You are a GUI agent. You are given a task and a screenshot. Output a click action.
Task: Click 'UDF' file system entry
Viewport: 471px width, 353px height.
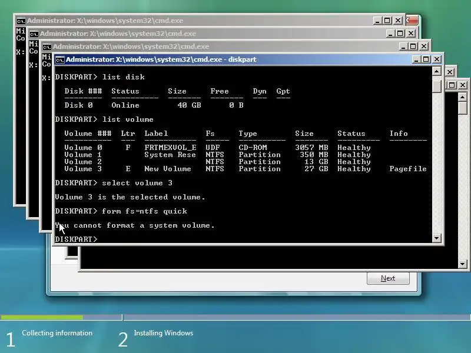click(x=213, y=148)
